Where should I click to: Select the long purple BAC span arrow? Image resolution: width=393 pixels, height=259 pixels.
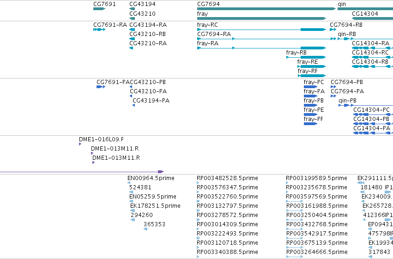coord(82,172)
